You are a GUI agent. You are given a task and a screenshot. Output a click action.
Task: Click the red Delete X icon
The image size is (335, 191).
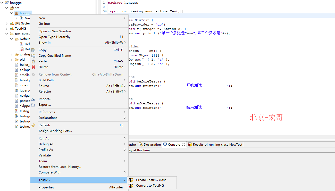33,67
